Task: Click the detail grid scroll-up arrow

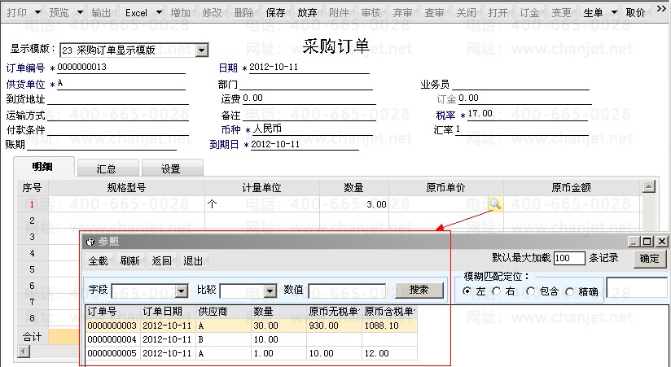Action: tap(649, 186)
